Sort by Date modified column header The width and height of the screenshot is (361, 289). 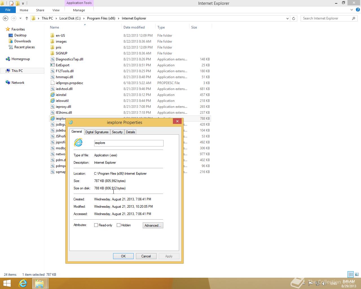[138, 27]
